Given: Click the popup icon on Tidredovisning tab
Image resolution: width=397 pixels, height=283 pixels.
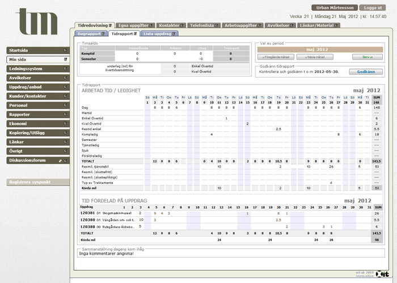Looking at the screenshot, I should 111,25.
